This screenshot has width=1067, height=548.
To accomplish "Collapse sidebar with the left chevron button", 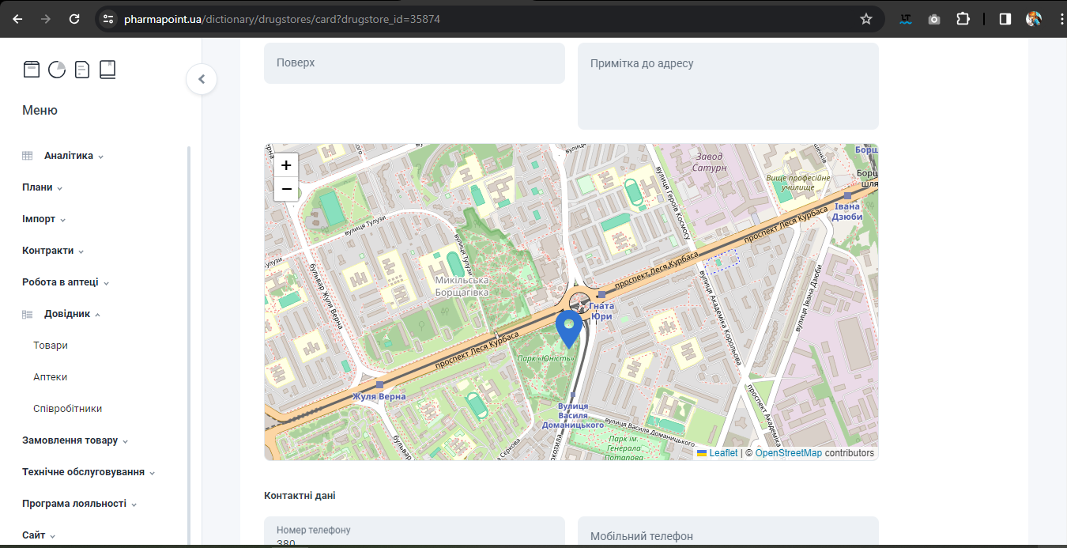I will (202, 79).
